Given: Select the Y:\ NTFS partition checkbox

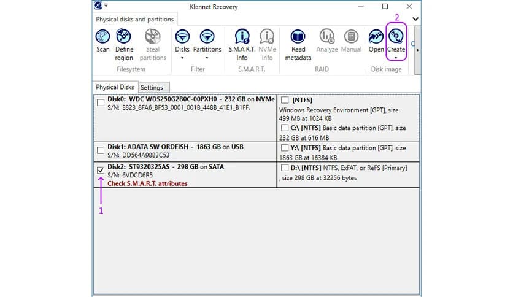Looking at the screenshot, I should point(285,148).
